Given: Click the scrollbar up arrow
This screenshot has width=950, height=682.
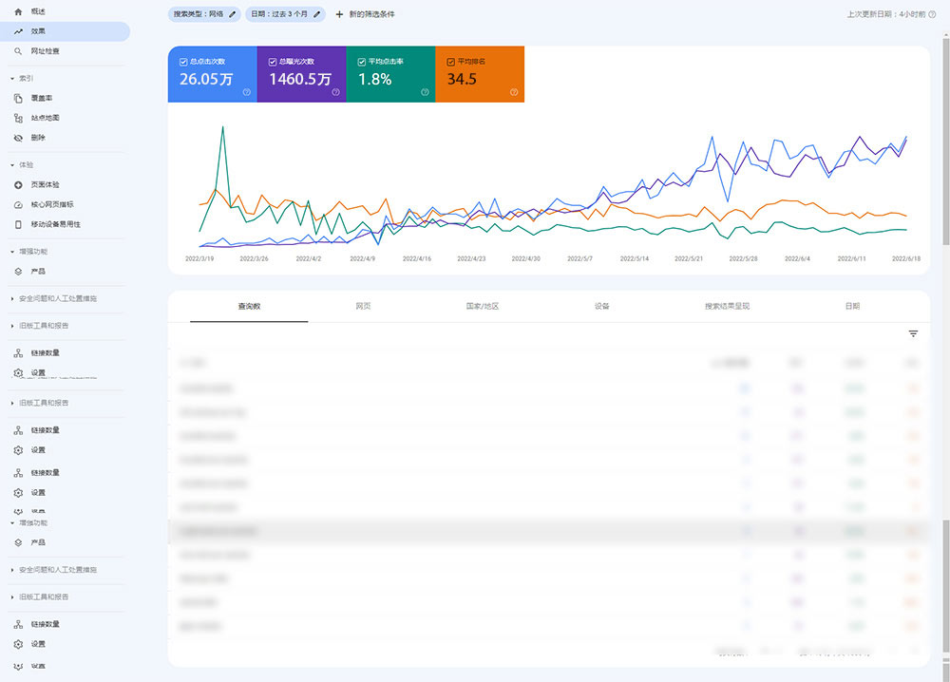Looking at the screenshot, I should (x=946, y=35).
